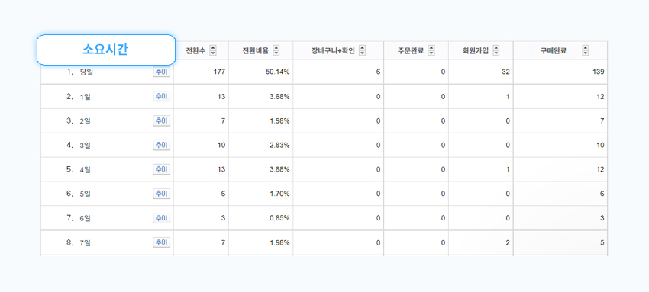Select the 소요시간 header label
Image resolution: width=649 pixels, height=292 pixels.
click(105, 50)
